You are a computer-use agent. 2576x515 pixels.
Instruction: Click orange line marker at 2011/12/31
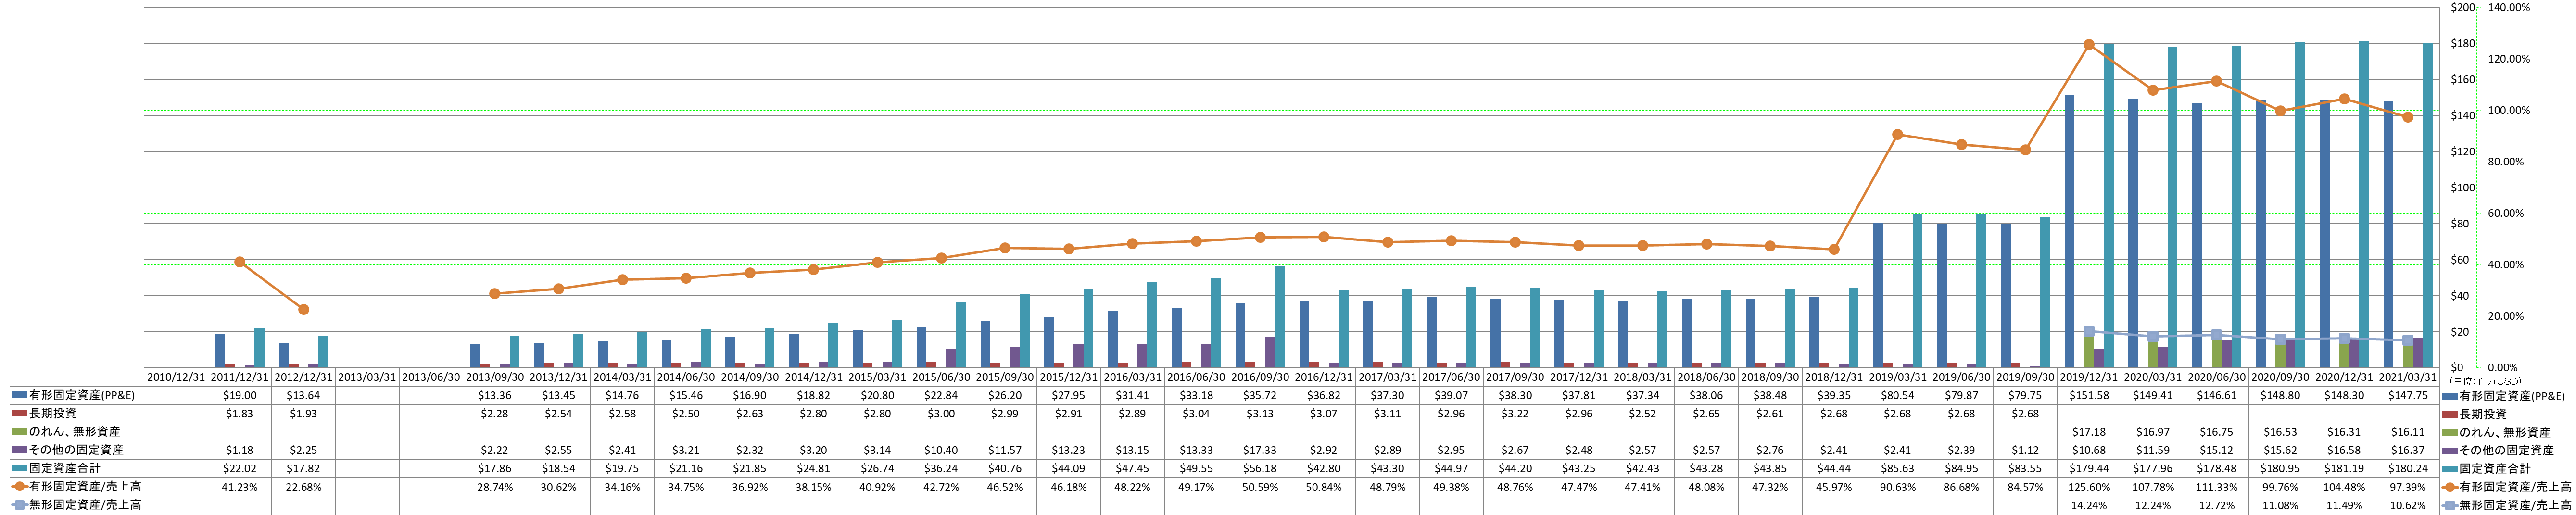click(x=240, y=262)
